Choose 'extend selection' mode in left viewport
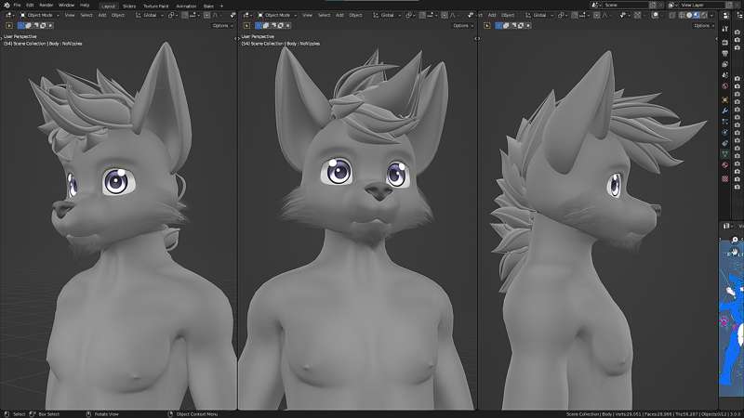Viewport: 744px width, 418px height. coord(29,26)
